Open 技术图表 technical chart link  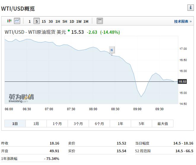click(182, 21)
